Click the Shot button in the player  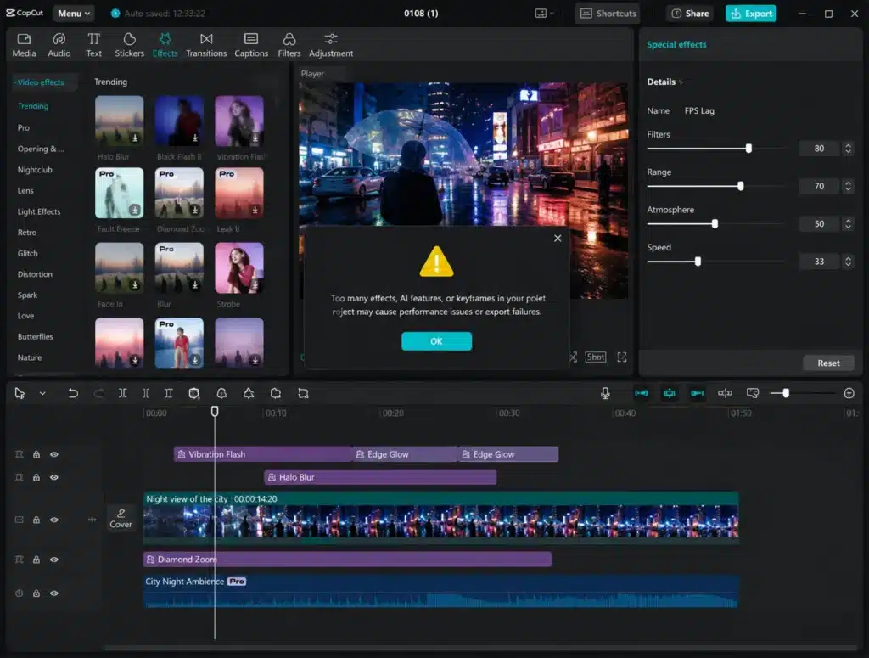click(595, 357)
